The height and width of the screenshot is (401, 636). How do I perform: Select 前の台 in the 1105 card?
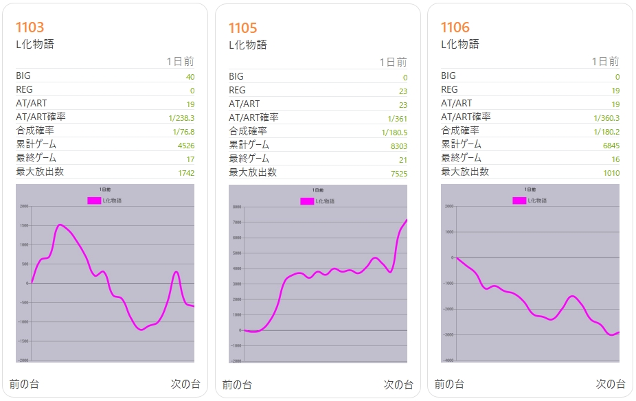coord(237,385)
